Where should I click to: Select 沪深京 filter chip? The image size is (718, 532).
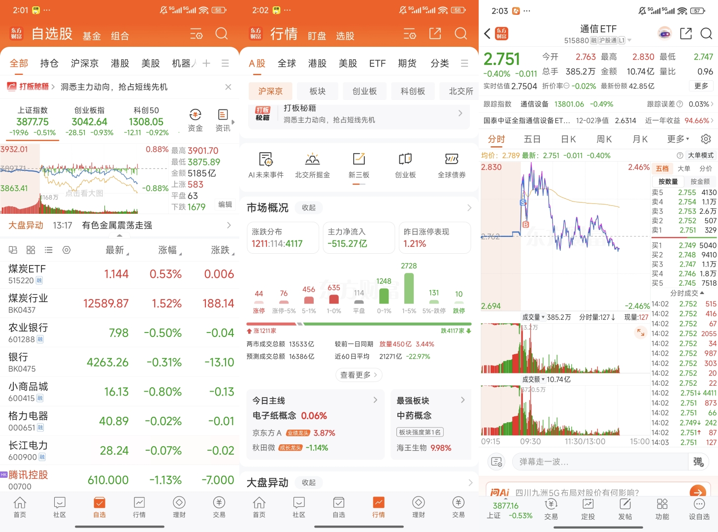point(270,91)
